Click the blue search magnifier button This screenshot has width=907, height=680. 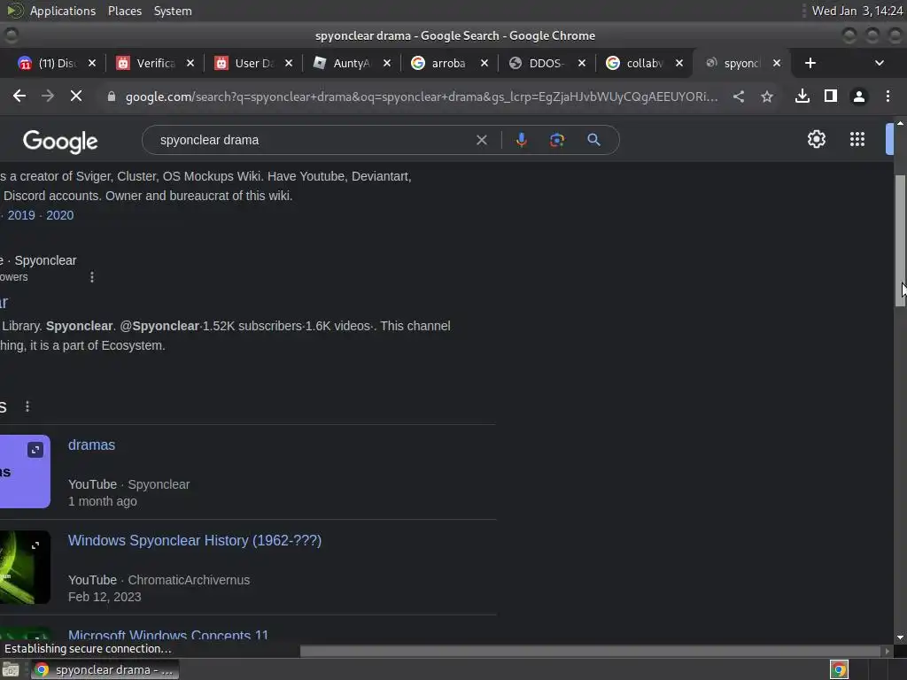pyautogui.click(x=593, y=140)
